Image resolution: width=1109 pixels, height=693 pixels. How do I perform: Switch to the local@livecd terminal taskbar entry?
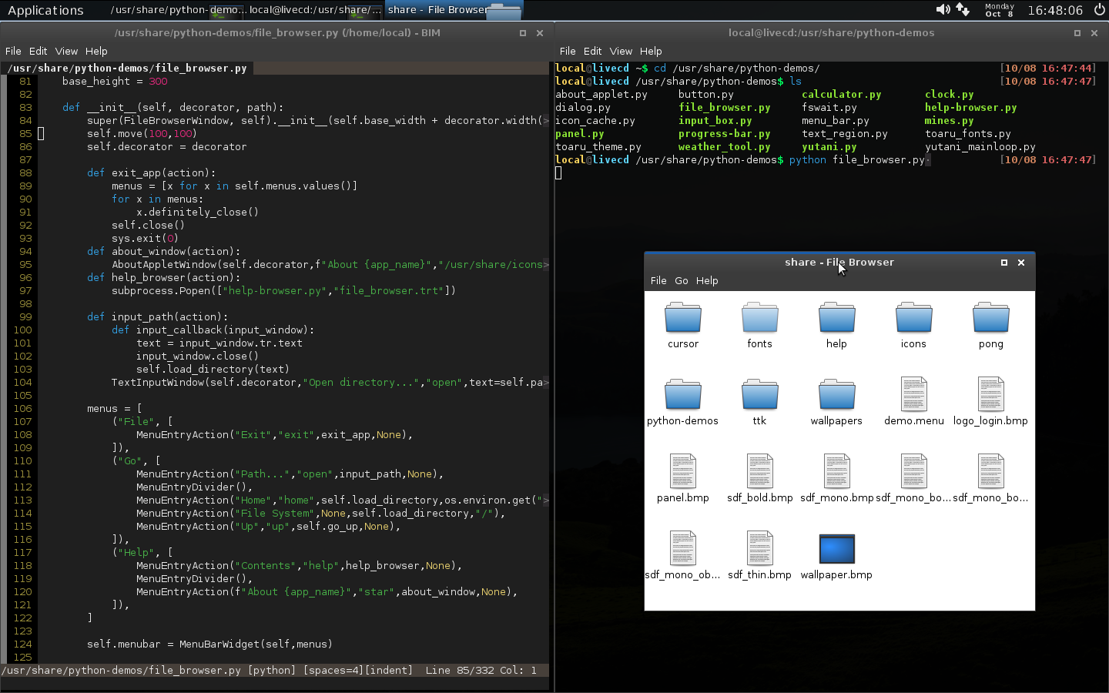point(315,10)
